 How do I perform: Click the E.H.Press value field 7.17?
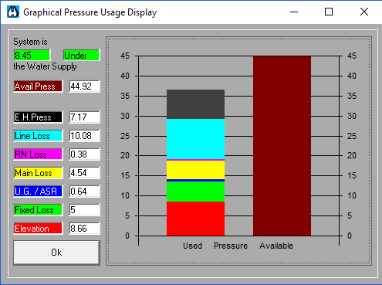(84, 117)
